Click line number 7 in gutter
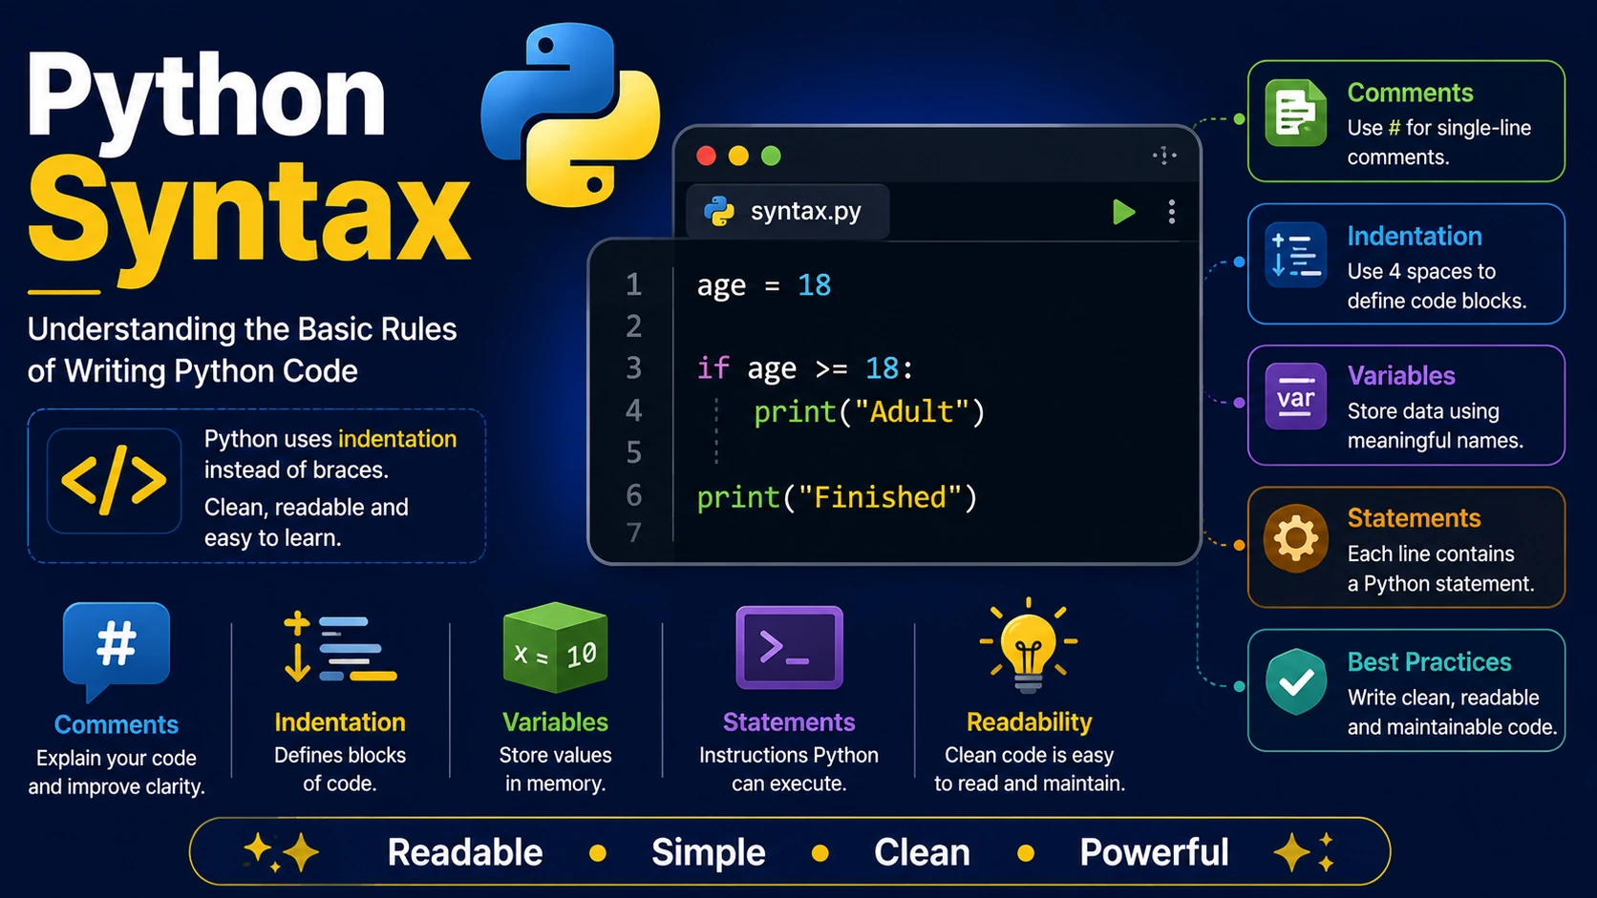The image size is (1597, 898). click(633, 533)
